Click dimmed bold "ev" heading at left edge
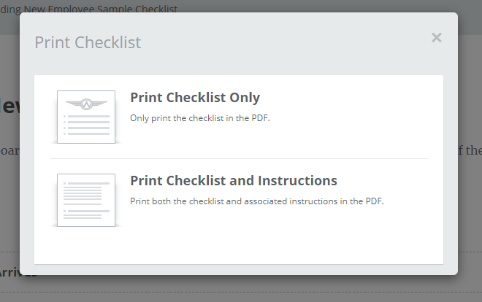 9,107
